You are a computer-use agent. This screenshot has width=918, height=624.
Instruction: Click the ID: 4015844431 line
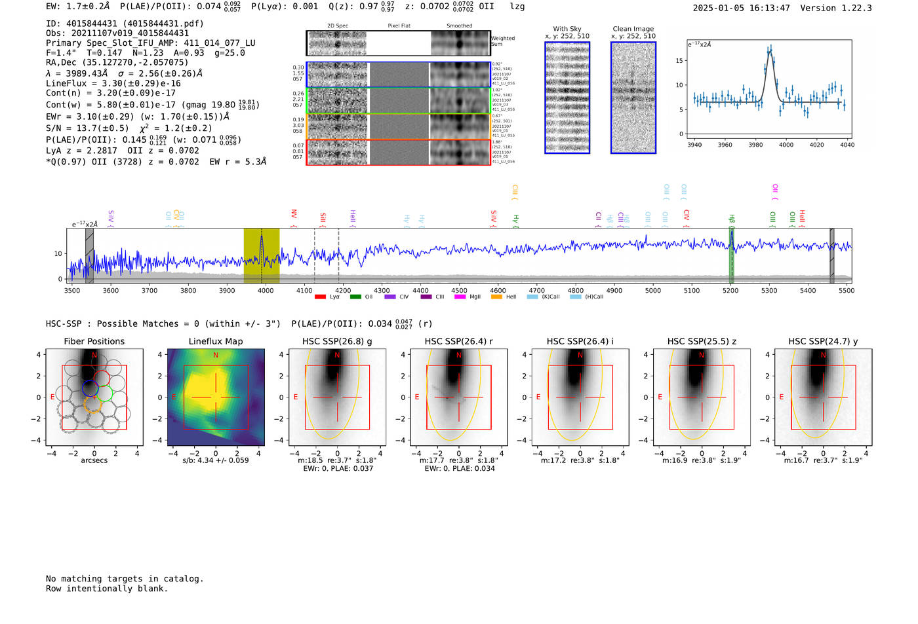pos(125,24)
